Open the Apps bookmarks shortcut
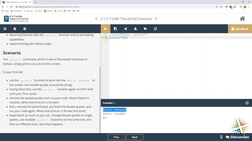252x141 pixels. 5,11
